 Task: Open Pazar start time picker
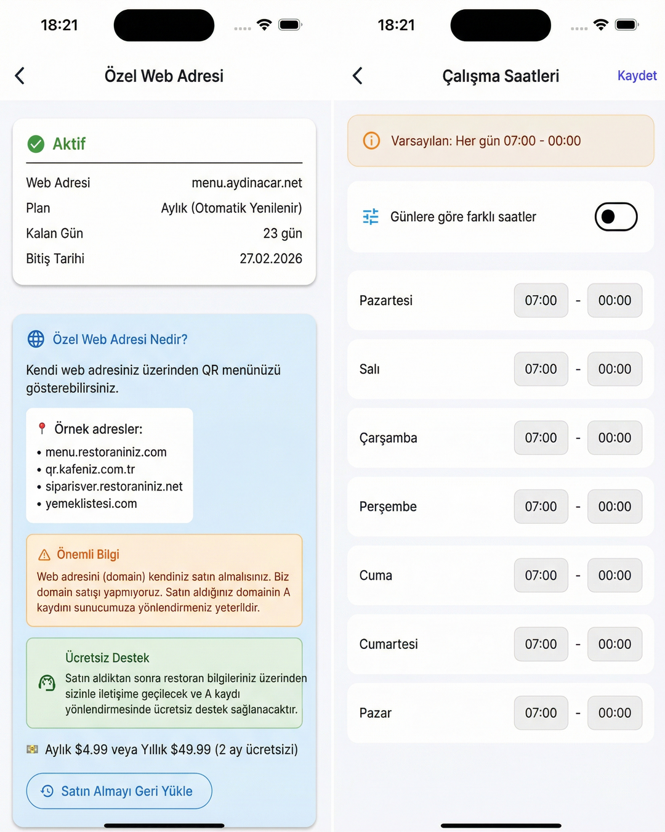tap(541, 713)
